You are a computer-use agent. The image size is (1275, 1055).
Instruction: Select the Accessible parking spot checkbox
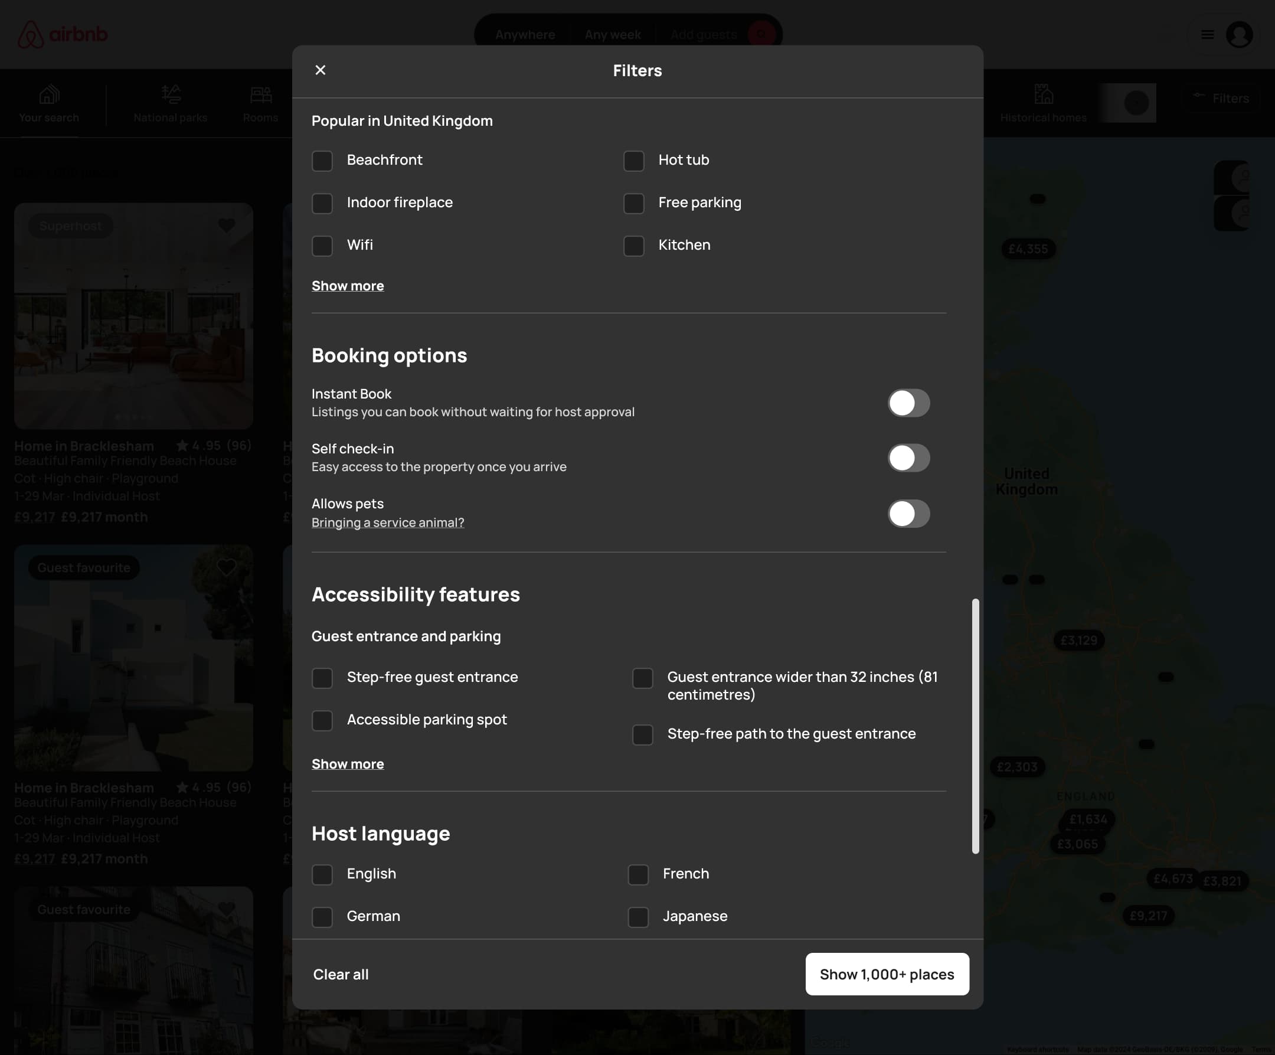click(322, 720)
